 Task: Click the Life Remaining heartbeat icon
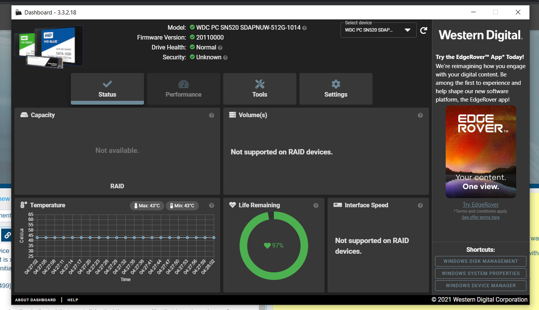tap(232, 205)
